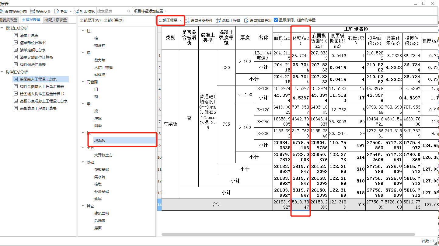Click the 报表反查 grid icon
The width and height of the screenshot is (439, 246).
tap(33, 11)
